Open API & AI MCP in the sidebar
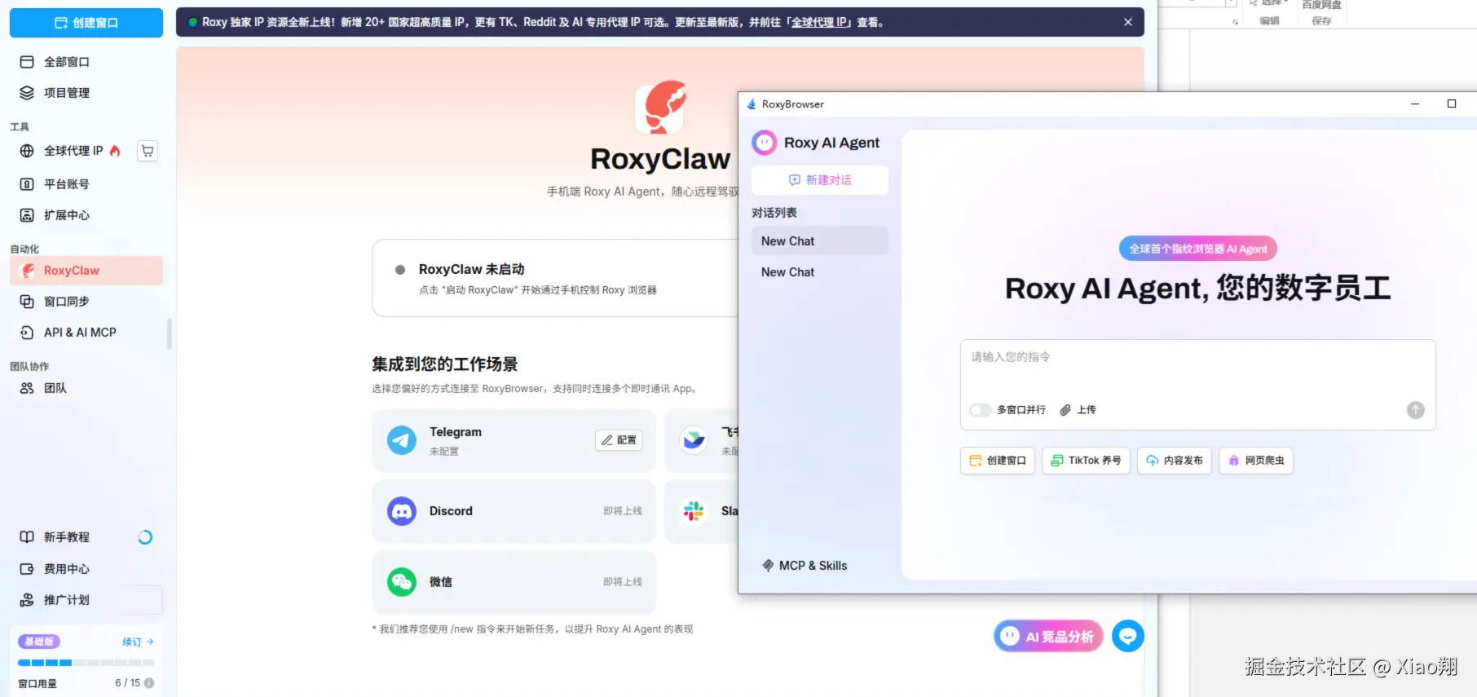The height and width of the screenshot is (697, 1477). pos(86,333)
